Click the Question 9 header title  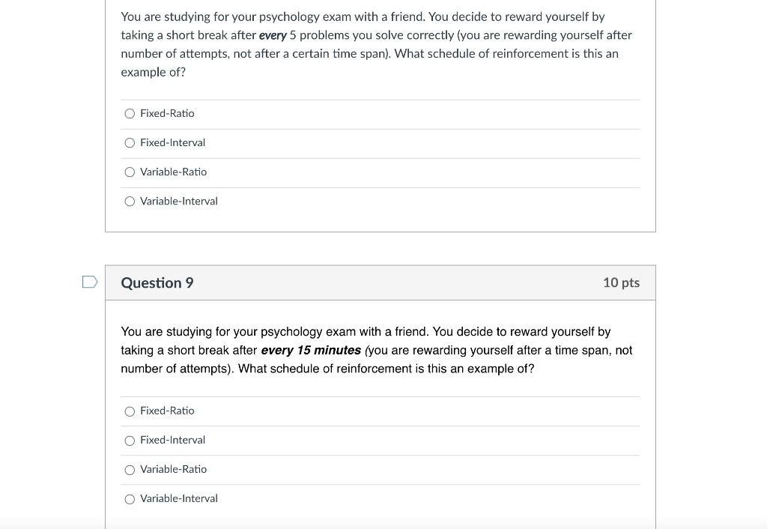[x=157, y=282]
